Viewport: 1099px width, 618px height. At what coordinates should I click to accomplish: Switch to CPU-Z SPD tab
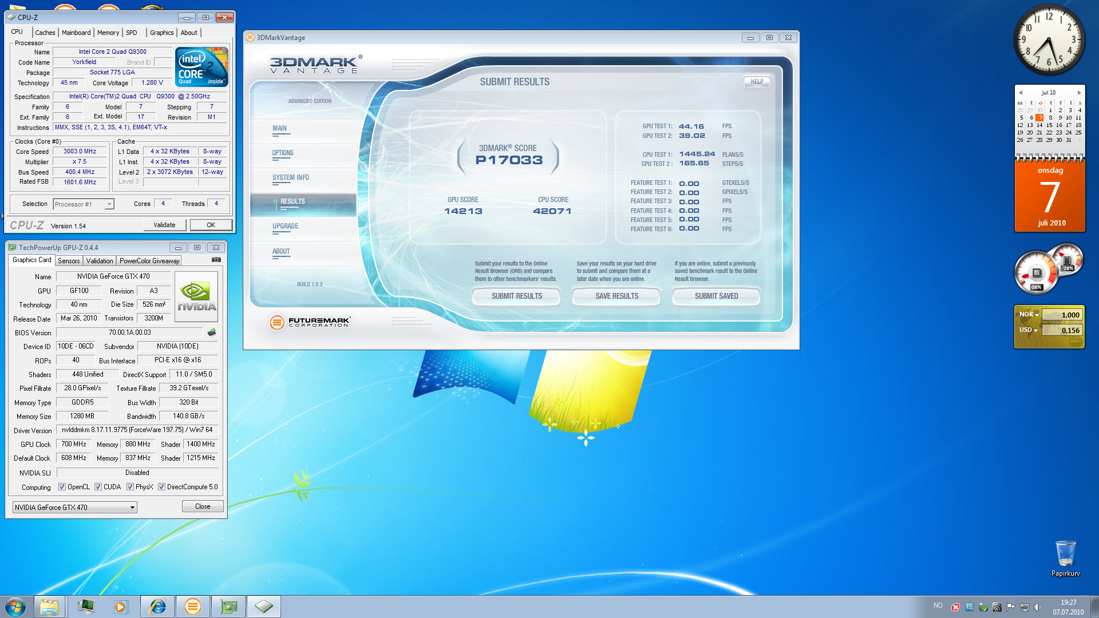[132, 33]
